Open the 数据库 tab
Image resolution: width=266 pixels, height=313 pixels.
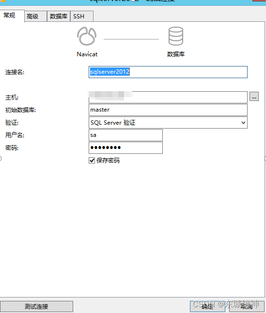tap(59, 16)
